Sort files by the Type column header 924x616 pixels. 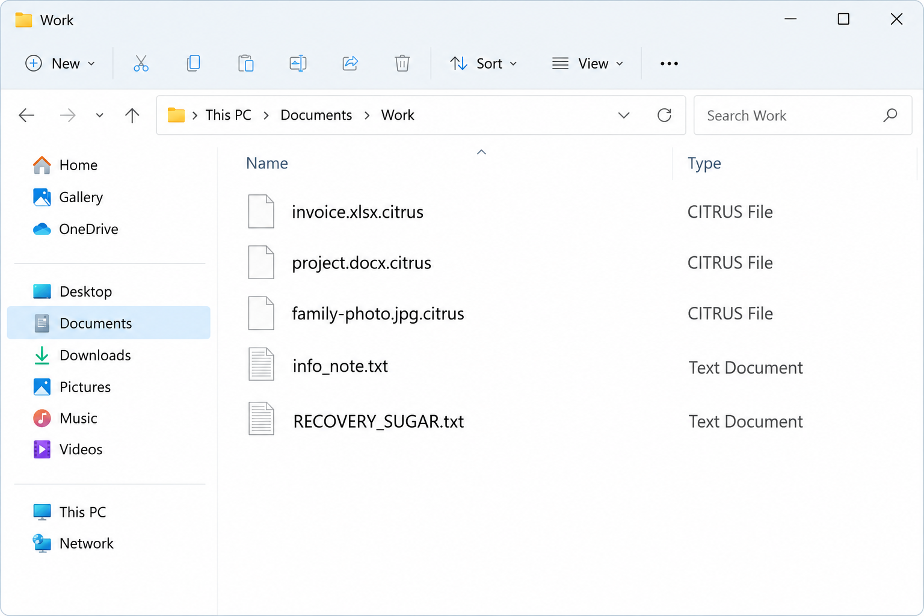coord(704,163)
